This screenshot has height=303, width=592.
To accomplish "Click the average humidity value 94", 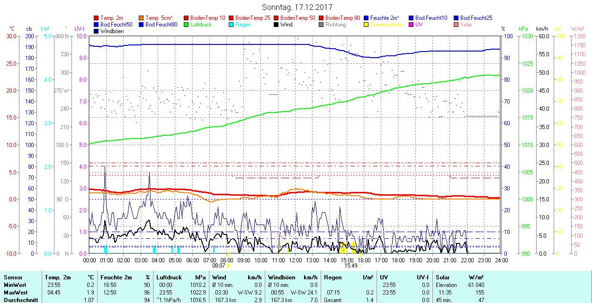I will (147, 300).
